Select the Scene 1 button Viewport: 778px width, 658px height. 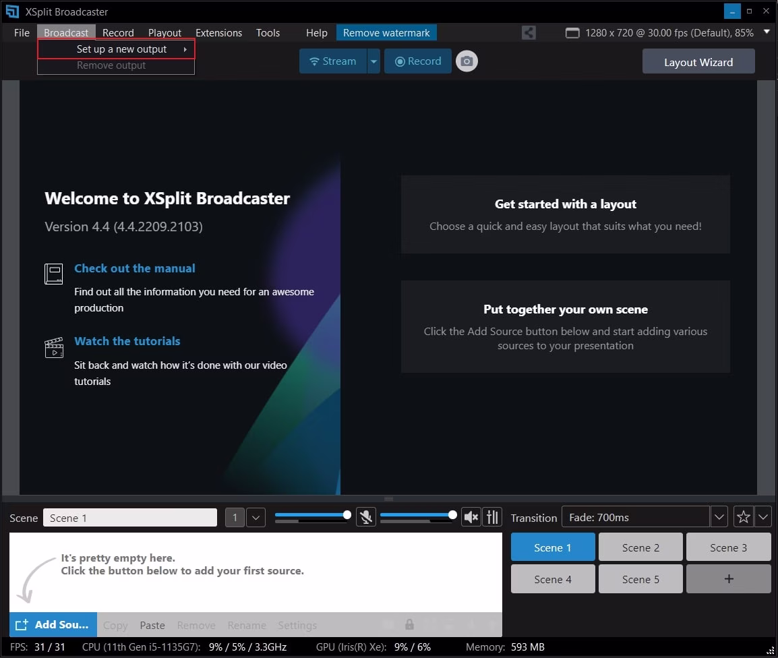(x=553, y=547)
